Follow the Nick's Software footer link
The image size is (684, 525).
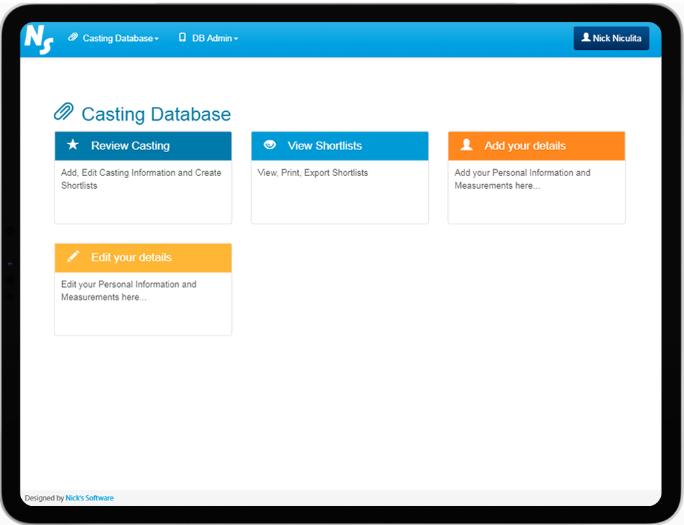[89, 498]
